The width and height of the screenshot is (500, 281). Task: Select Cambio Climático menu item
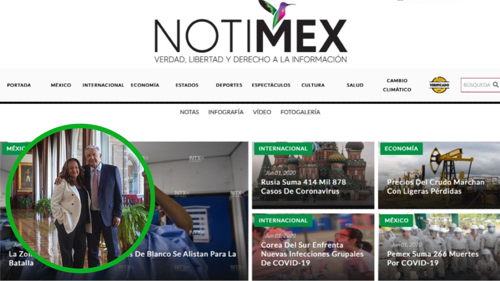[x=397, y=85]
